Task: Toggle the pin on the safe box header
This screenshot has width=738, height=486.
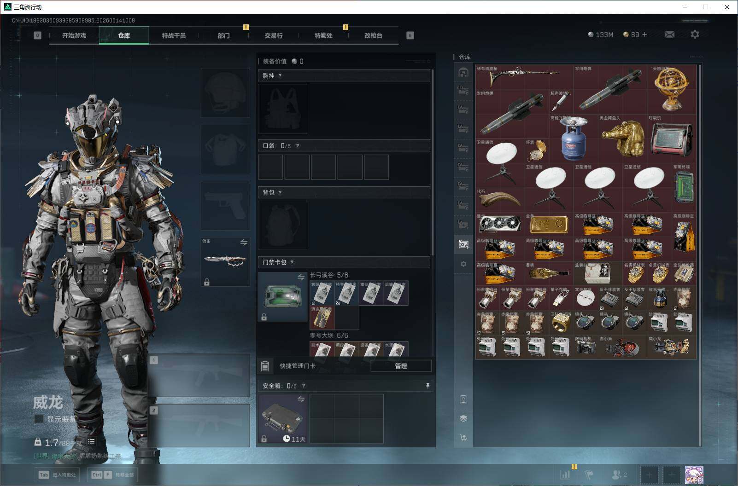Action: click(428, 386)
